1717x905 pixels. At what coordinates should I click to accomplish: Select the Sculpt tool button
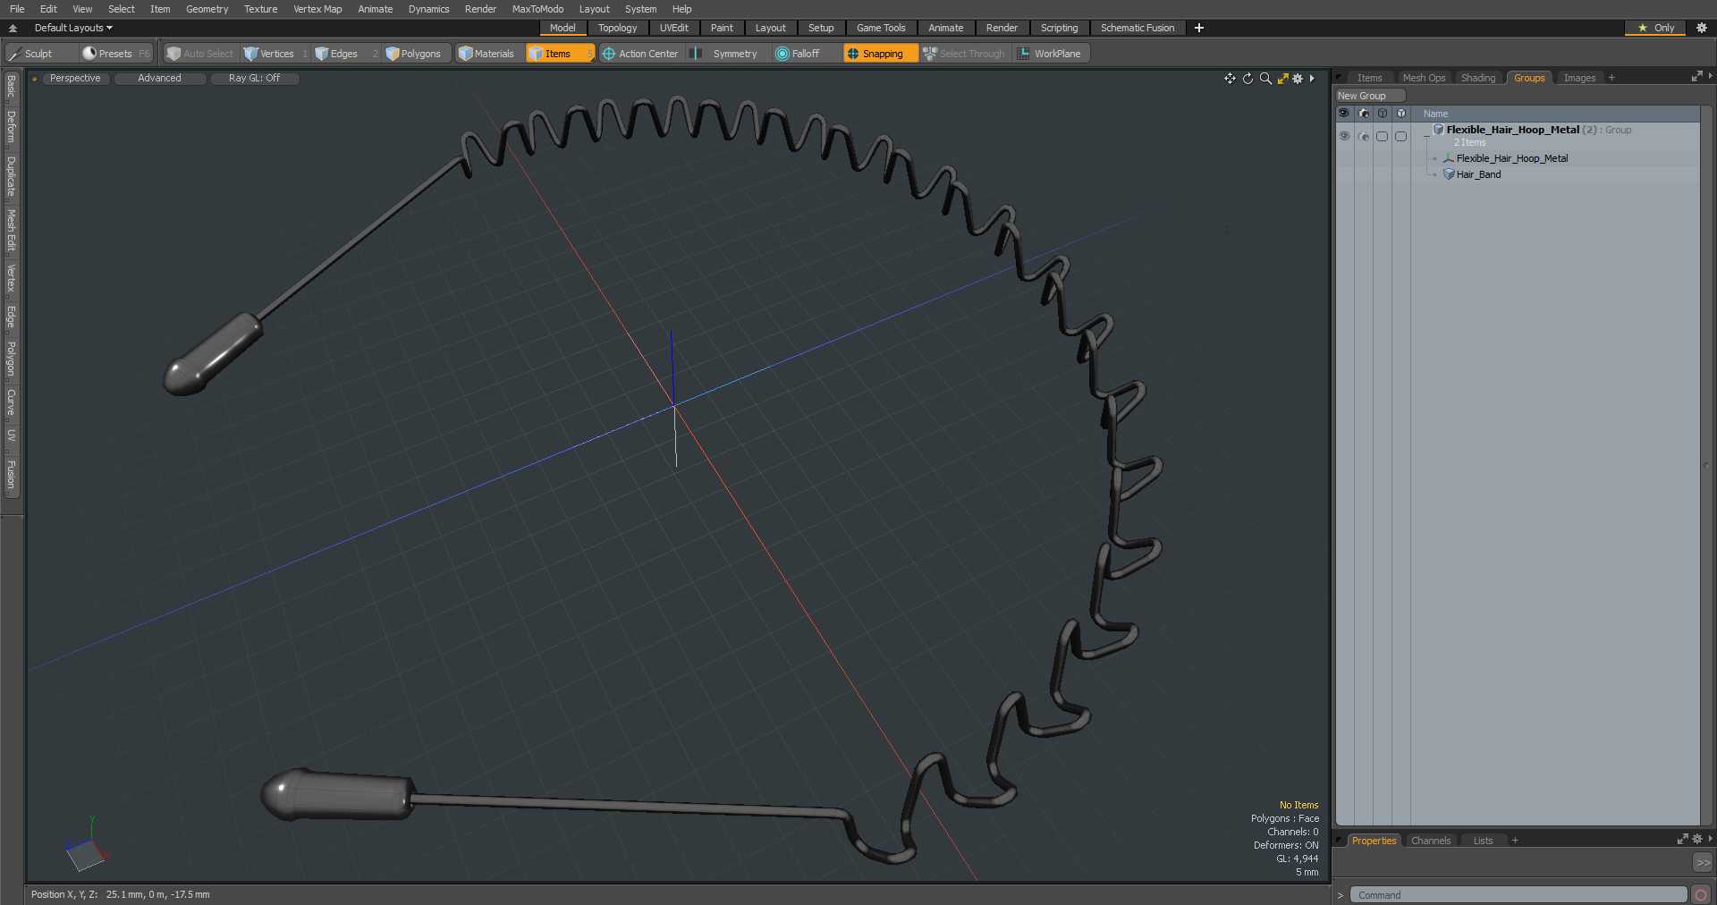(x=40, y=54)
